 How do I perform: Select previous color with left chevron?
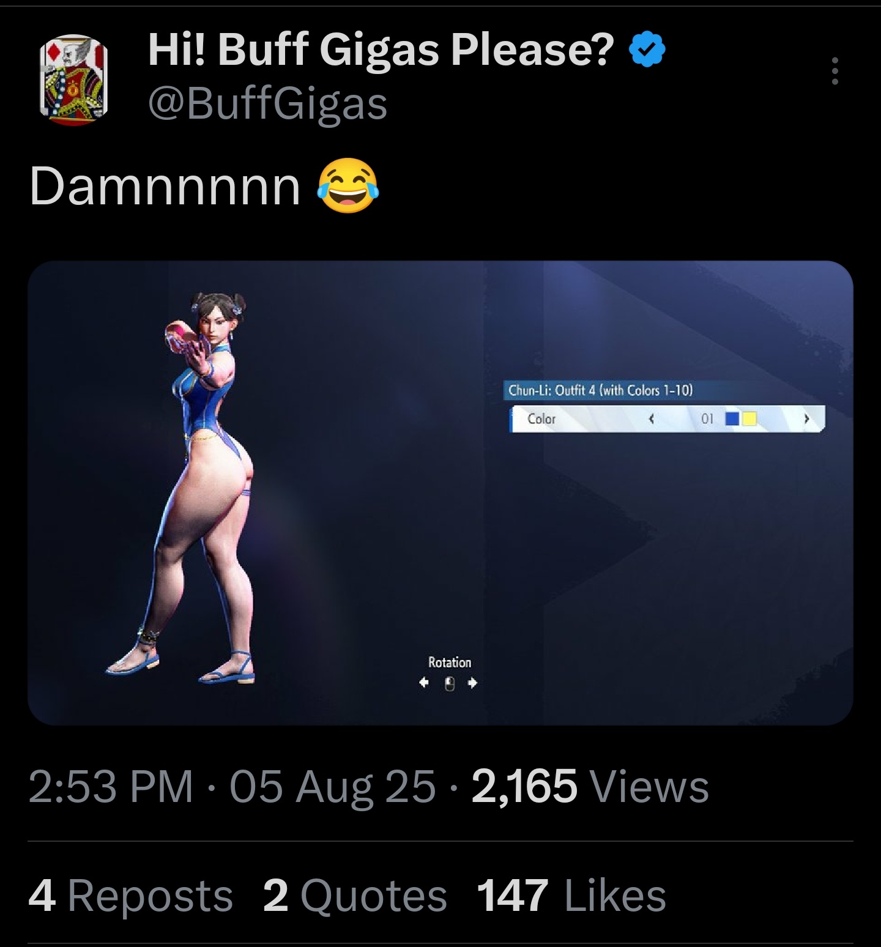[652, 419]
